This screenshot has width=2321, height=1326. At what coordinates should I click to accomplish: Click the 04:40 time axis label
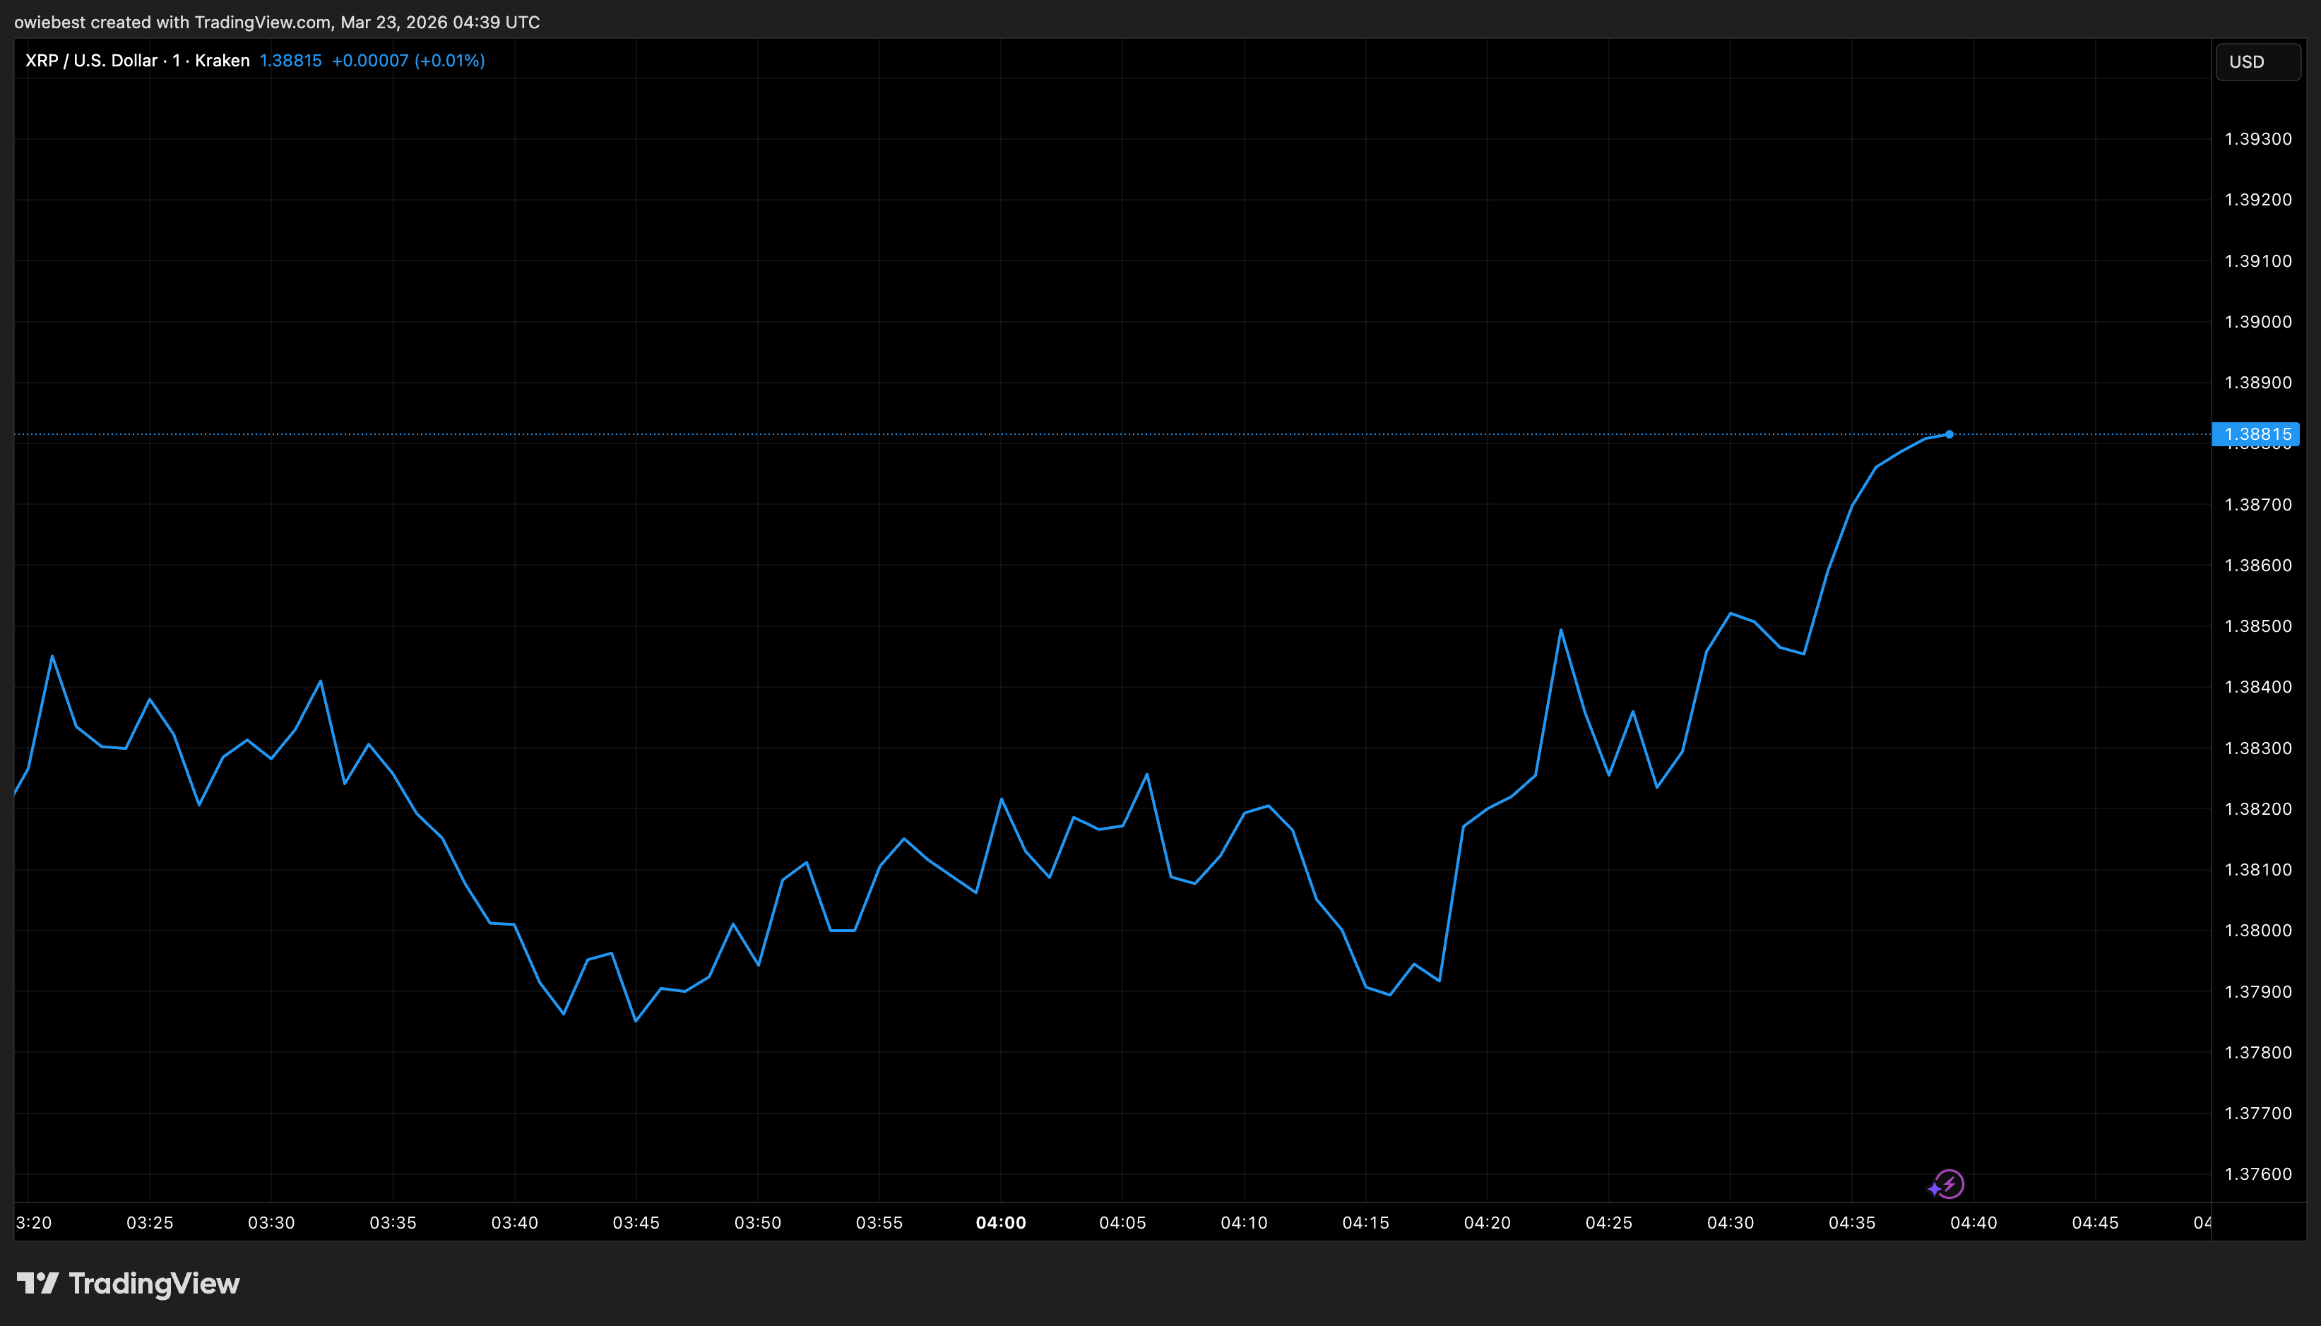point(1973,1222)
